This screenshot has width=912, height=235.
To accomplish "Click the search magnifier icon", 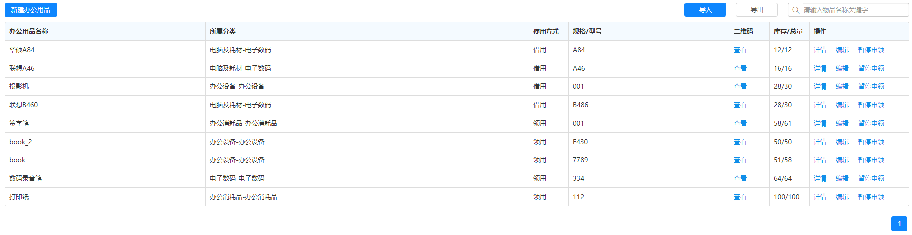I will [x=796, y=10].
